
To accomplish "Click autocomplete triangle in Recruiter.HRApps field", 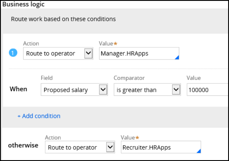I will pos(199,151).
